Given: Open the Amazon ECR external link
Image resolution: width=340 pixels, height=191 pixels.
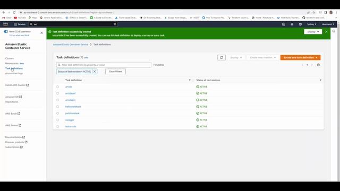Looking at the screenshot, I should pyautogui.click(x=13, y=97).
